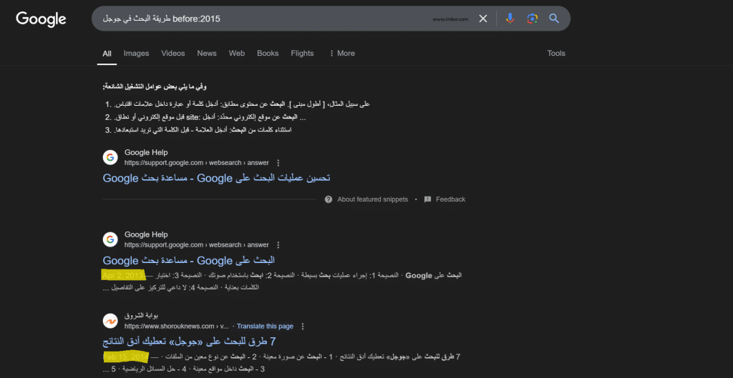Screen dimensions: 733x378
Task: Click the shorouknews.com URL breadcrumb
Action: [176, 327]
